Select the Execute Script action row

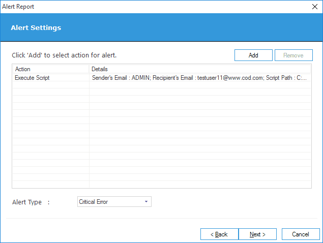coord(162,78)
